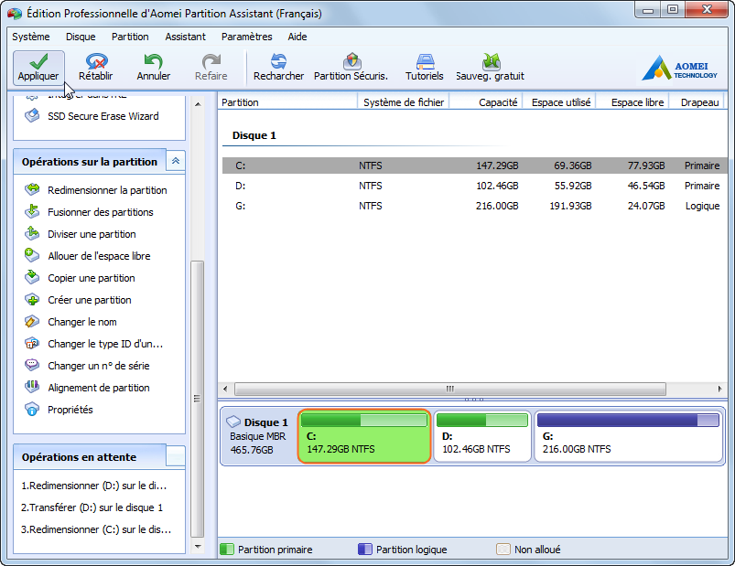Open the Aide menu

[x=297, y=37]
